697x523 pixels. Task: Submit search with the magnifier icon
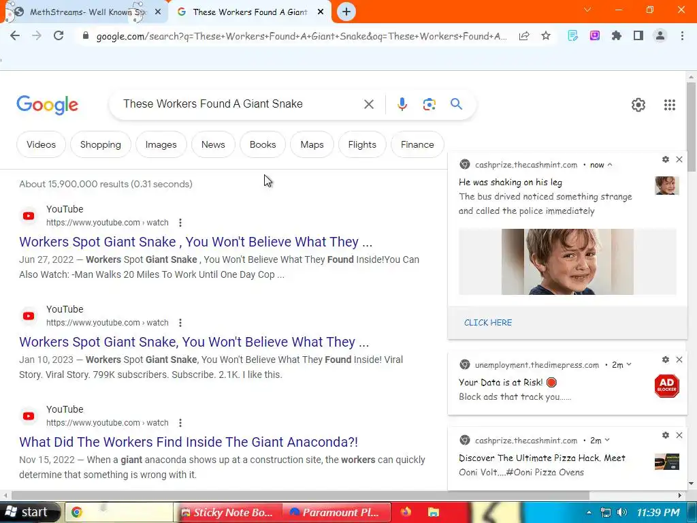(456, 104)
